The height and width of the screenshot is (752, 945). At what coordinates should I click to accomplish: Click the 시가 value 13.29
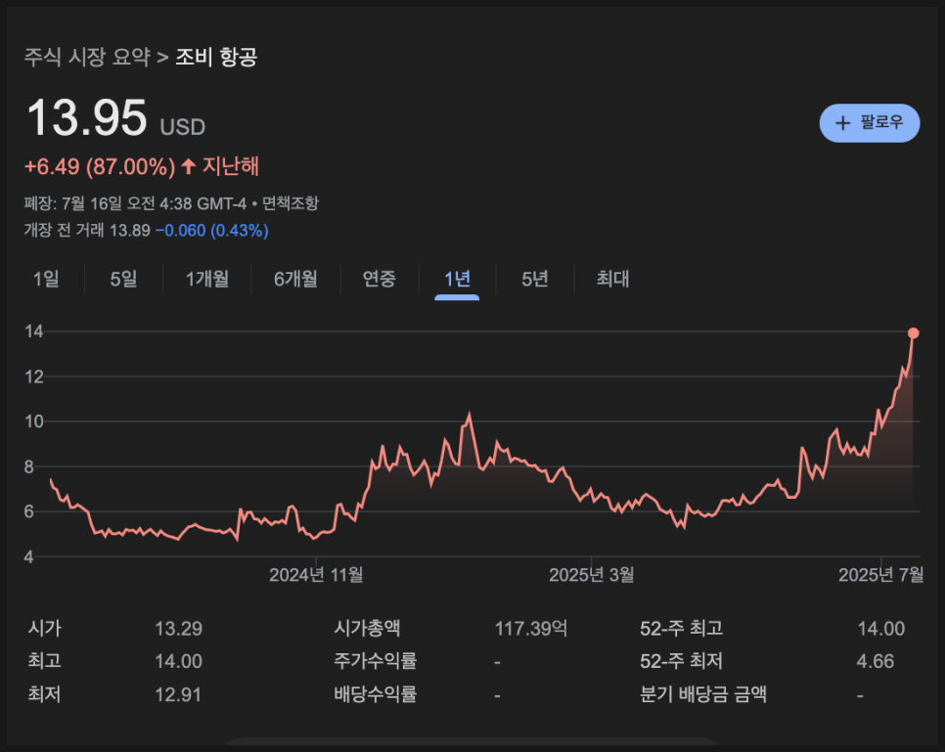click(x=178, y=629)
